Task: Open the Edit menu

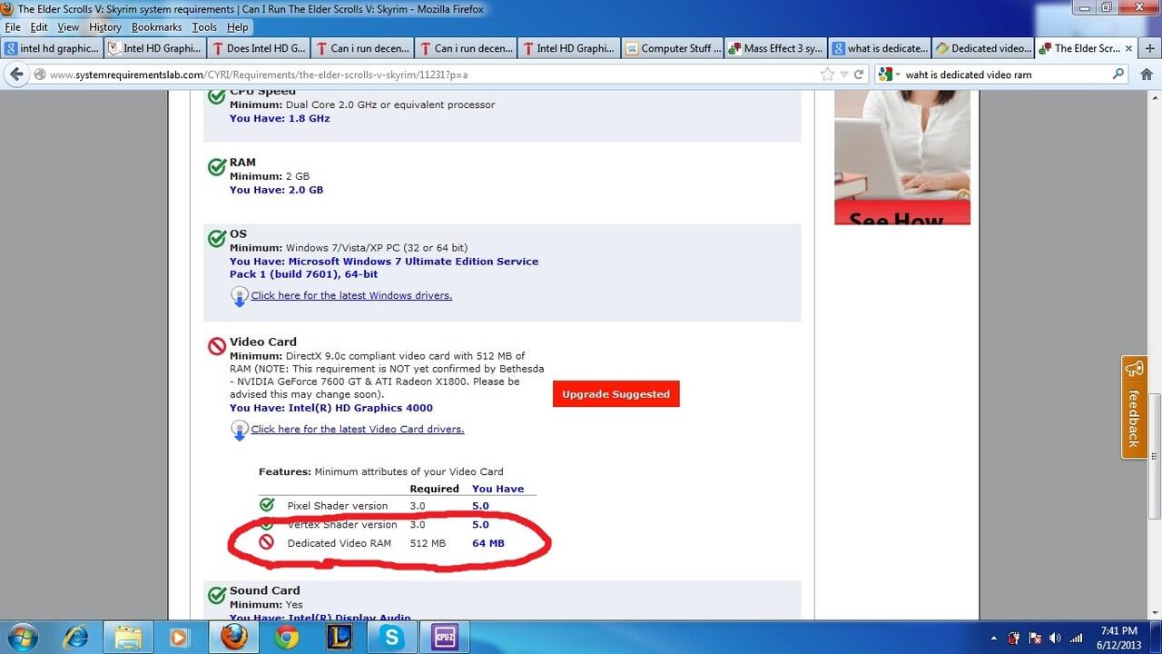Action: (x=39, y=27)
